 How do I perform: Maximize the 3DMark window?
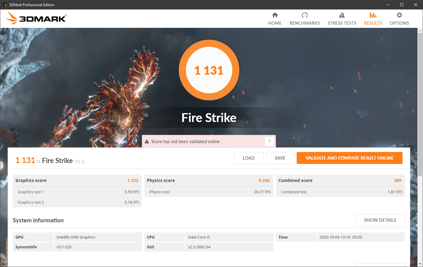point(402,5)
